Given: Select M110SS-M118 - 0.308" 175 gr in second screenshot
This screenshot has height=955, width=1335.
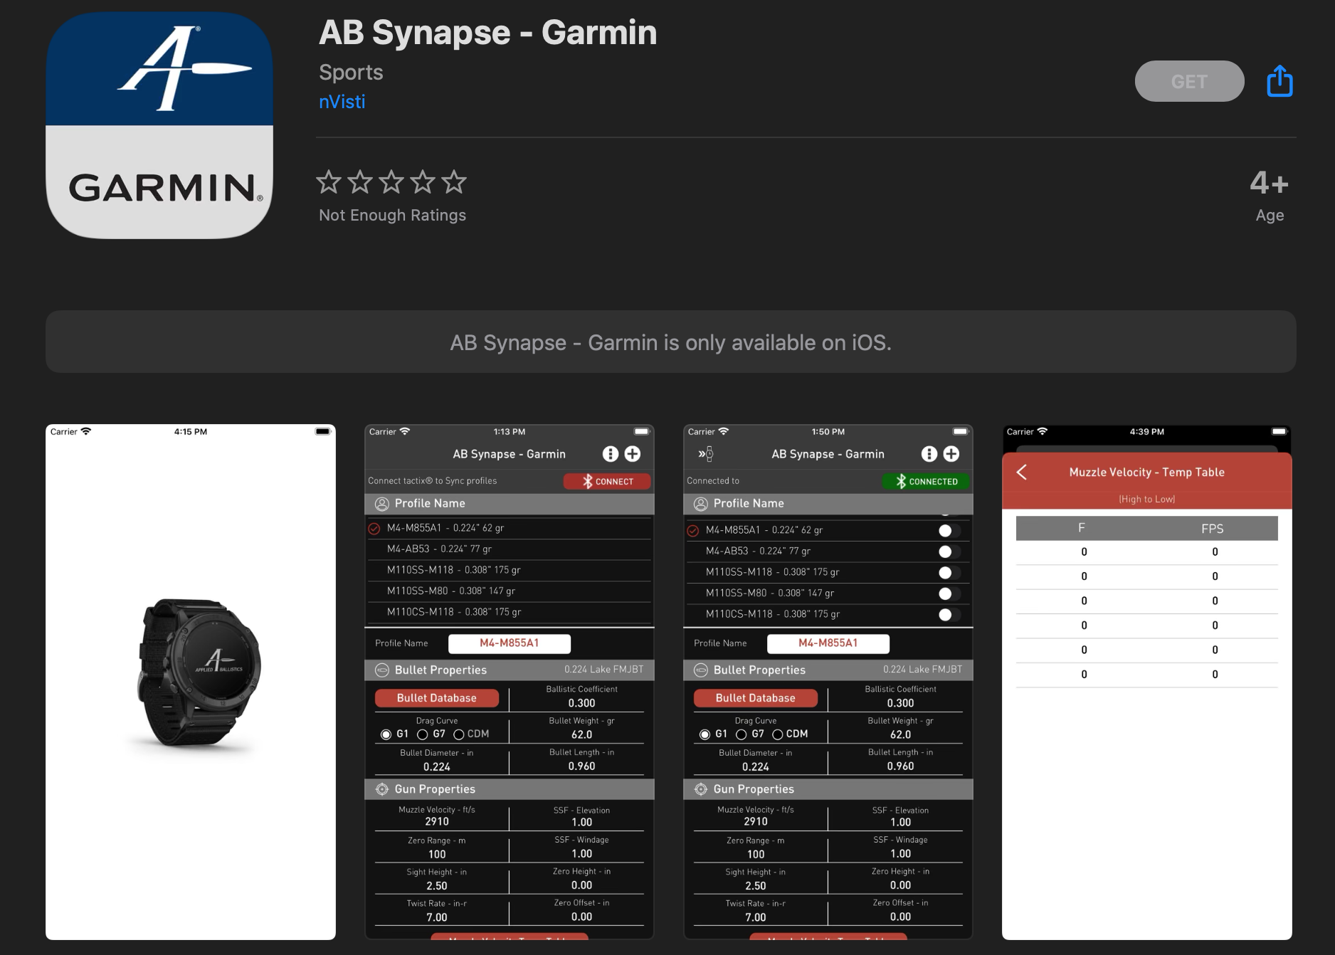Looking at the screenshot, I should click(510, 570).
